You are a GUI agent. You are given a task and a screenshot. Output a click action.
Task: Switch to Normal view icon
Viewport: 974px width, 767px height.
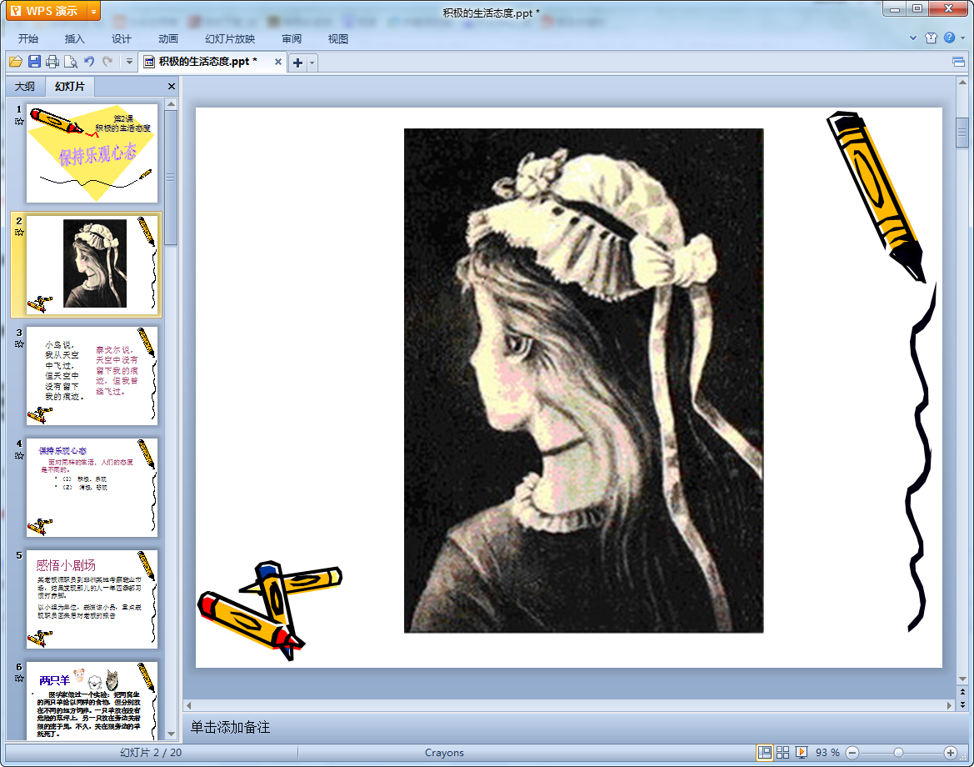coord(765,753)
